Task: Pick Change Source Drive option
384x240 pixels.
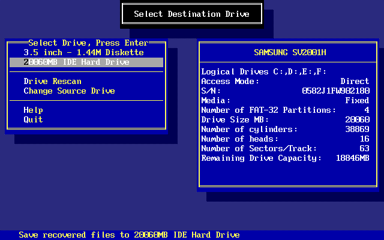Action: click(x=70, y=91)
